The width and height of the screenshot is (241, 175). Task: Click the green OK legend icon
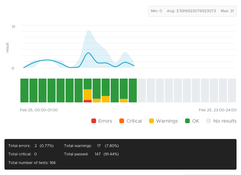[187, 121]
